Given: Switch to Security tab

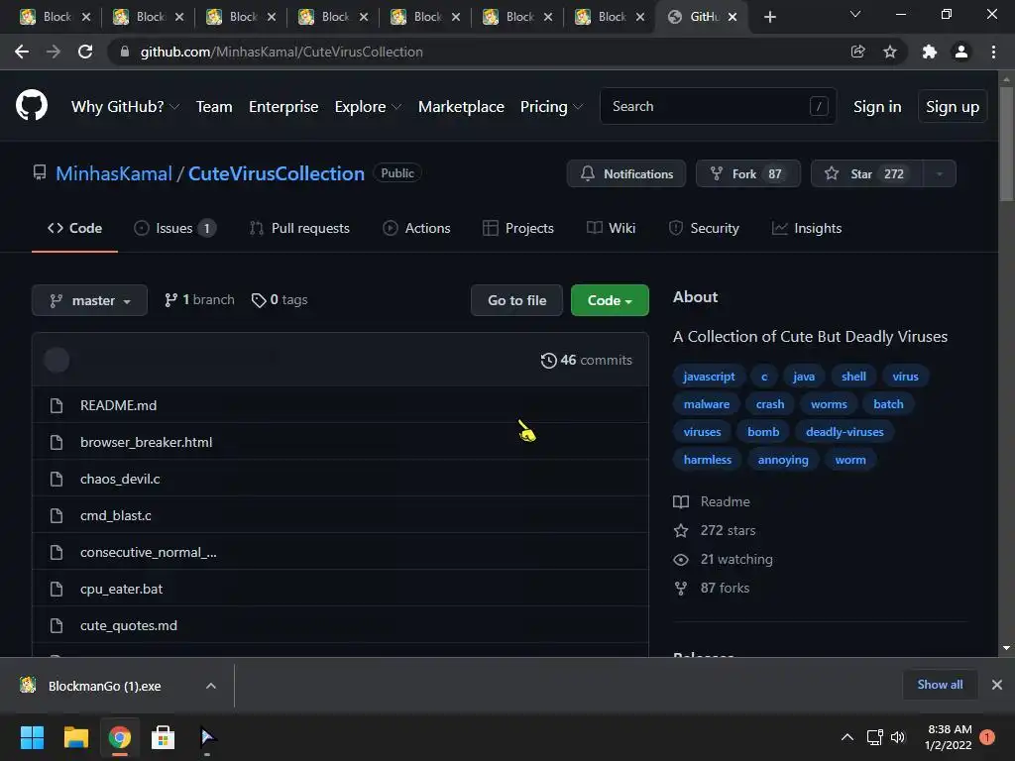Looking at the screenshot, I should coord(704,229).
